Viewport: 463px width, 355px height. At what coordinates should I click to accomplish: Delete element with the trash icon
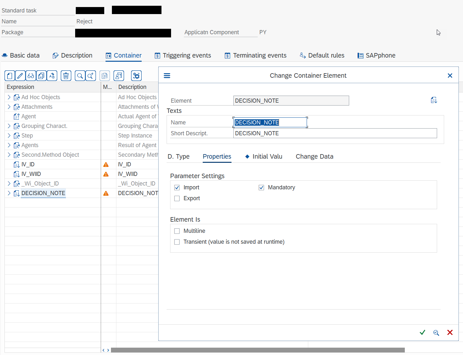coord(66,75)
